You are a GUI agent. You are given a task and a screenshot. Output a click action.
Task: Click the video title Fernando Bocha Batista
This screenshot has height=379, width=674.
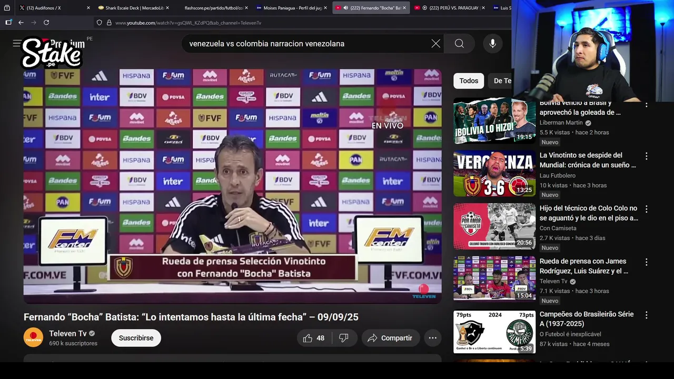pyautogui.click(x=191, y=317)
